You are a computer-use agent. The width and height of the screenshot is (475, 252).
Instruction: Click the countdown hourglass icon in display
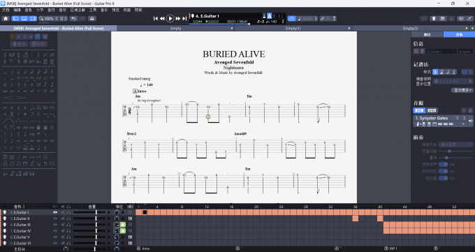pyautogui.click(x=264, y=16)
